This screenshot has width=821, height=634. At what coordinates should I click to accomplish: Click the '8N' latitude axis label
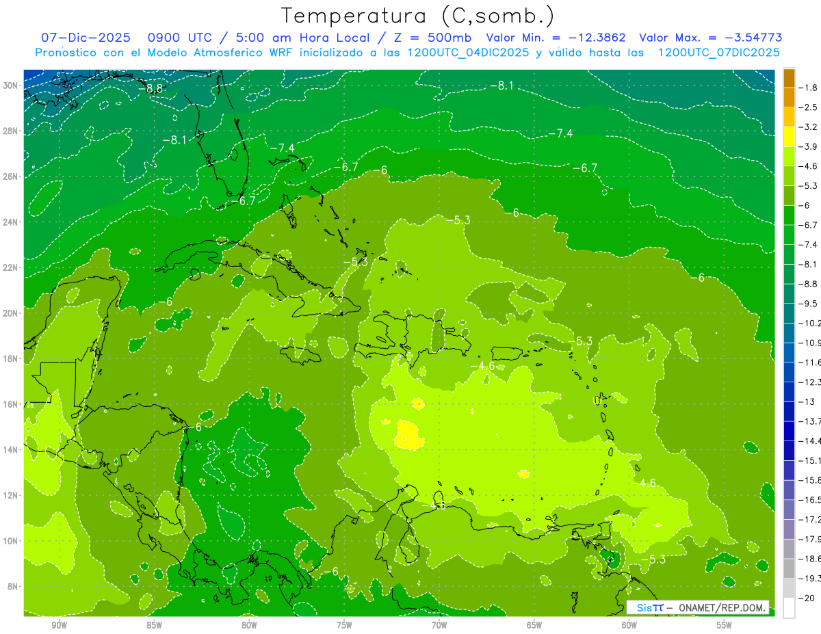[14, 586]
